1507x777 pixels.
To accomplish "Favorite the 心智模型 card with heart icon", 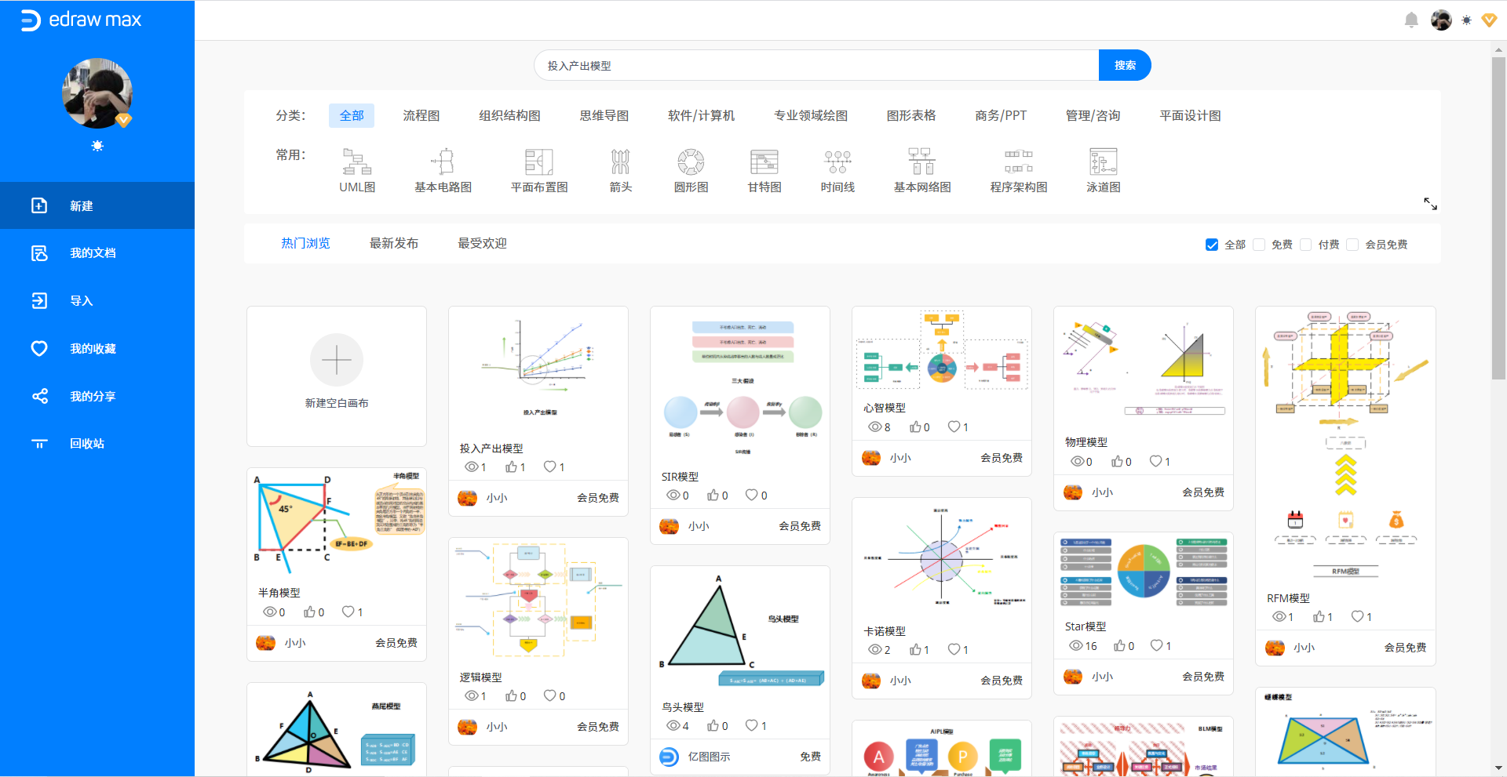I will (x=954, y=427).
